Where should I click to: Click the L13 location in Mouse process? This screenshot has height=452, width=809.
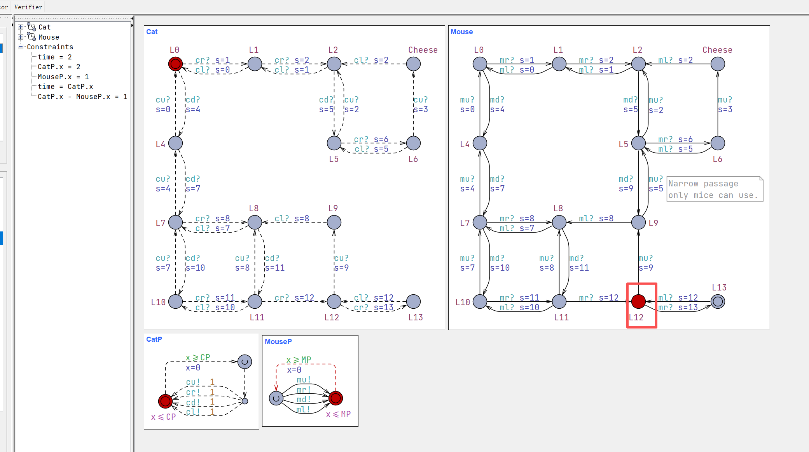pyautogui.click(x=718, y=301)
